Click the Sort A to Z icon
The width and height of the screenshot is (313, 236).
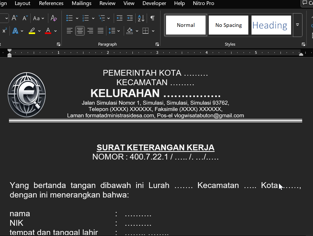click(x=141, y=18)
